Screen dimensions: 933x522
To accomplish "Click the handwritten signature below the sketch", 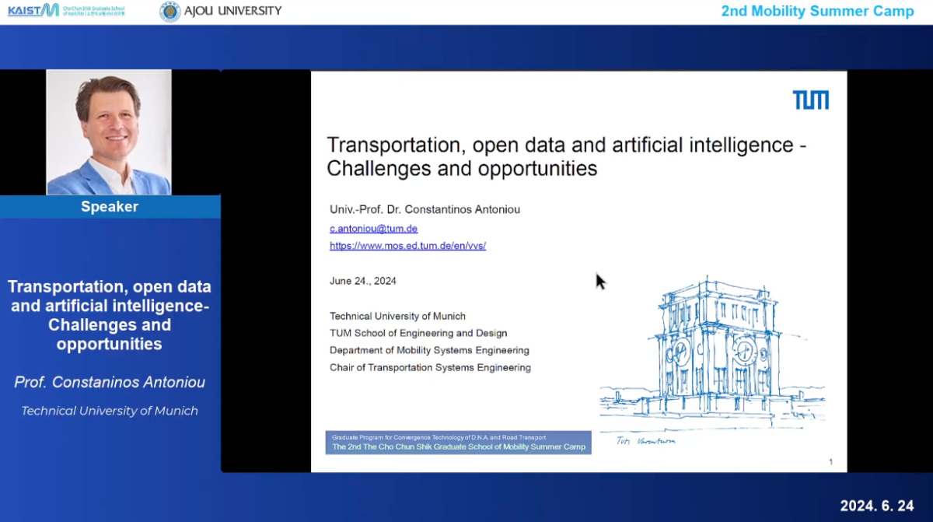I will tap(645, 441).
